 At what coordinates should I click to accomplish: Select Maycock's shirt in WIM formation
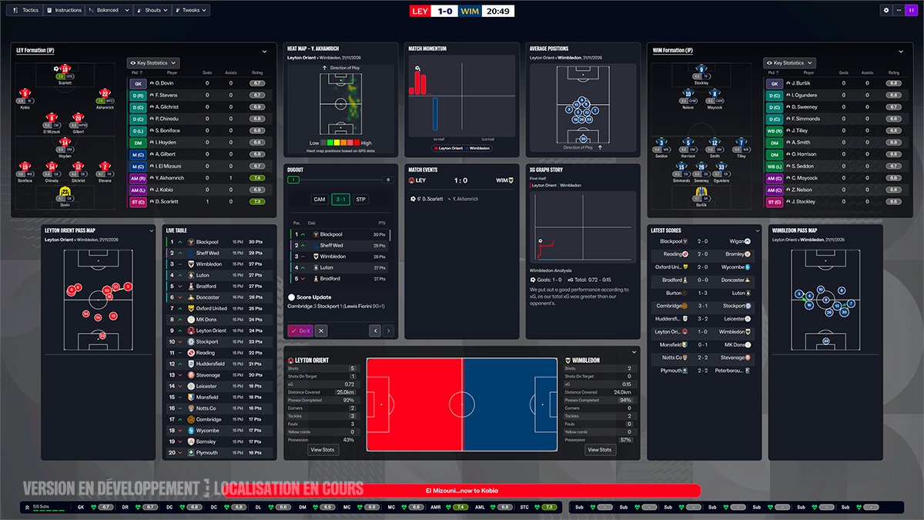coord(715,94)
